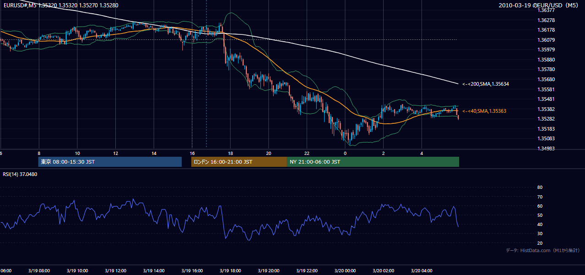Click price axis value 1.35481

(547, 99)
